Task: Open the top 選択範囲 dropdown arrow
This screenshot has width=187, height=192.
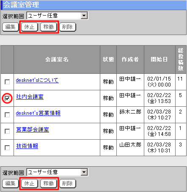Action: click(84, 16)
